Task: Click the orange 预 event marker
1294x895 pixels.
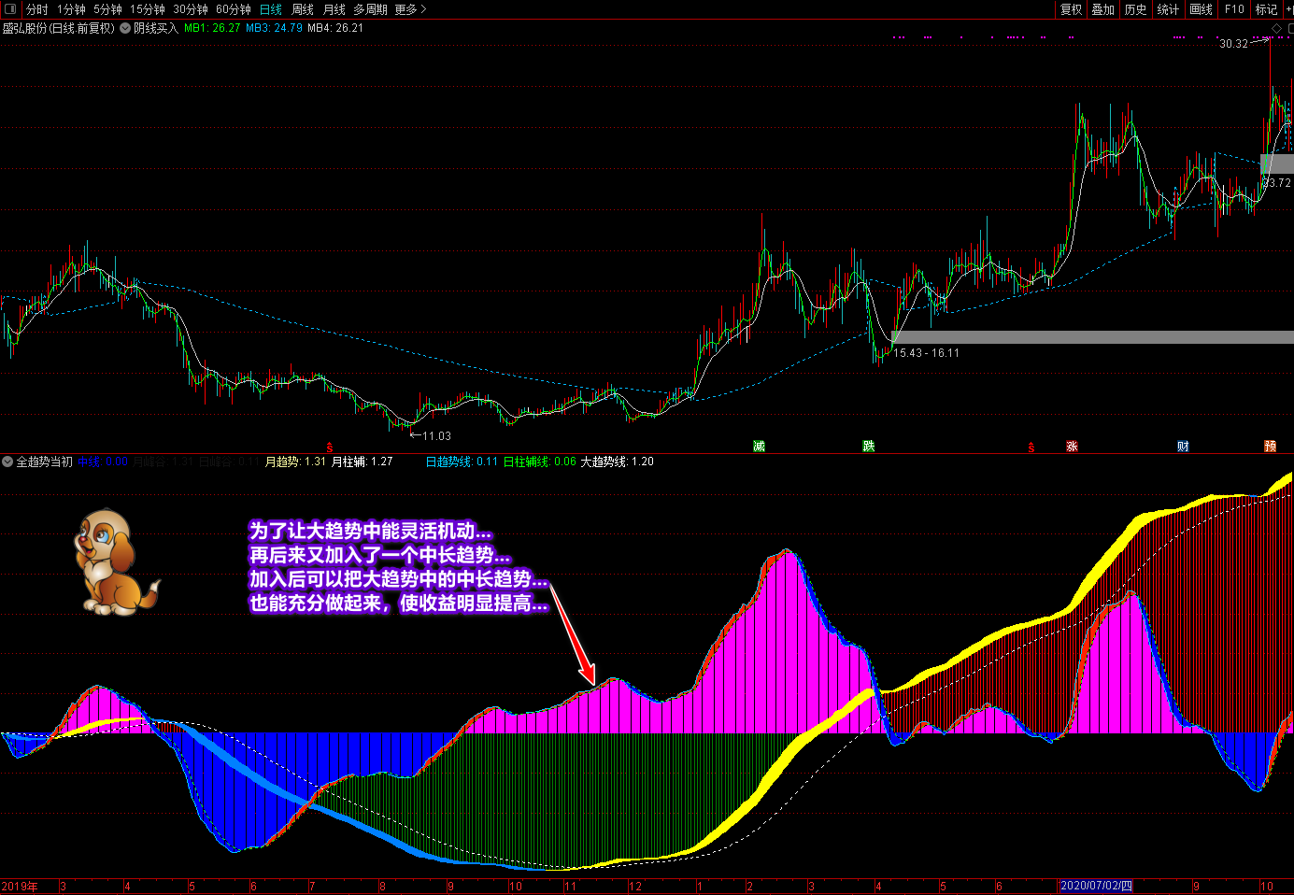Action: (x=1270, y=447)
